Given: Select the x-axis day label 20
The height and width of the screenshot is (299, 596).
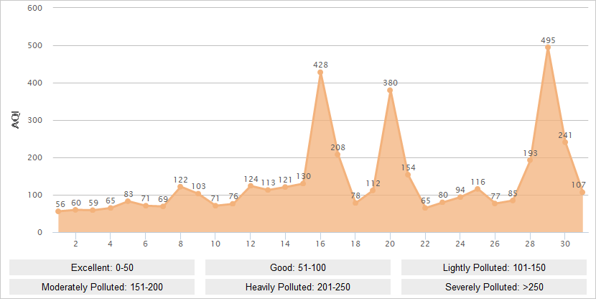Looking at the screenshot, I should point(390,244).
